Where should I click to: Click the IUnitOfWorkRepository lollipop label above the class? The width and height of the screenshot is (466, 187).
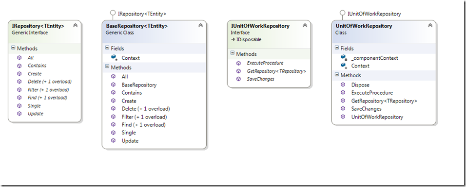click(x=374, y=14)
